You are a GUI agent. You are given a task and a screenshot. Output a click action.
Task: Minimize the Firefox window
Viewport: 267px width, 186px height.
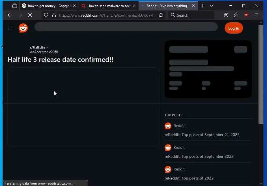[x=231, y=6]
